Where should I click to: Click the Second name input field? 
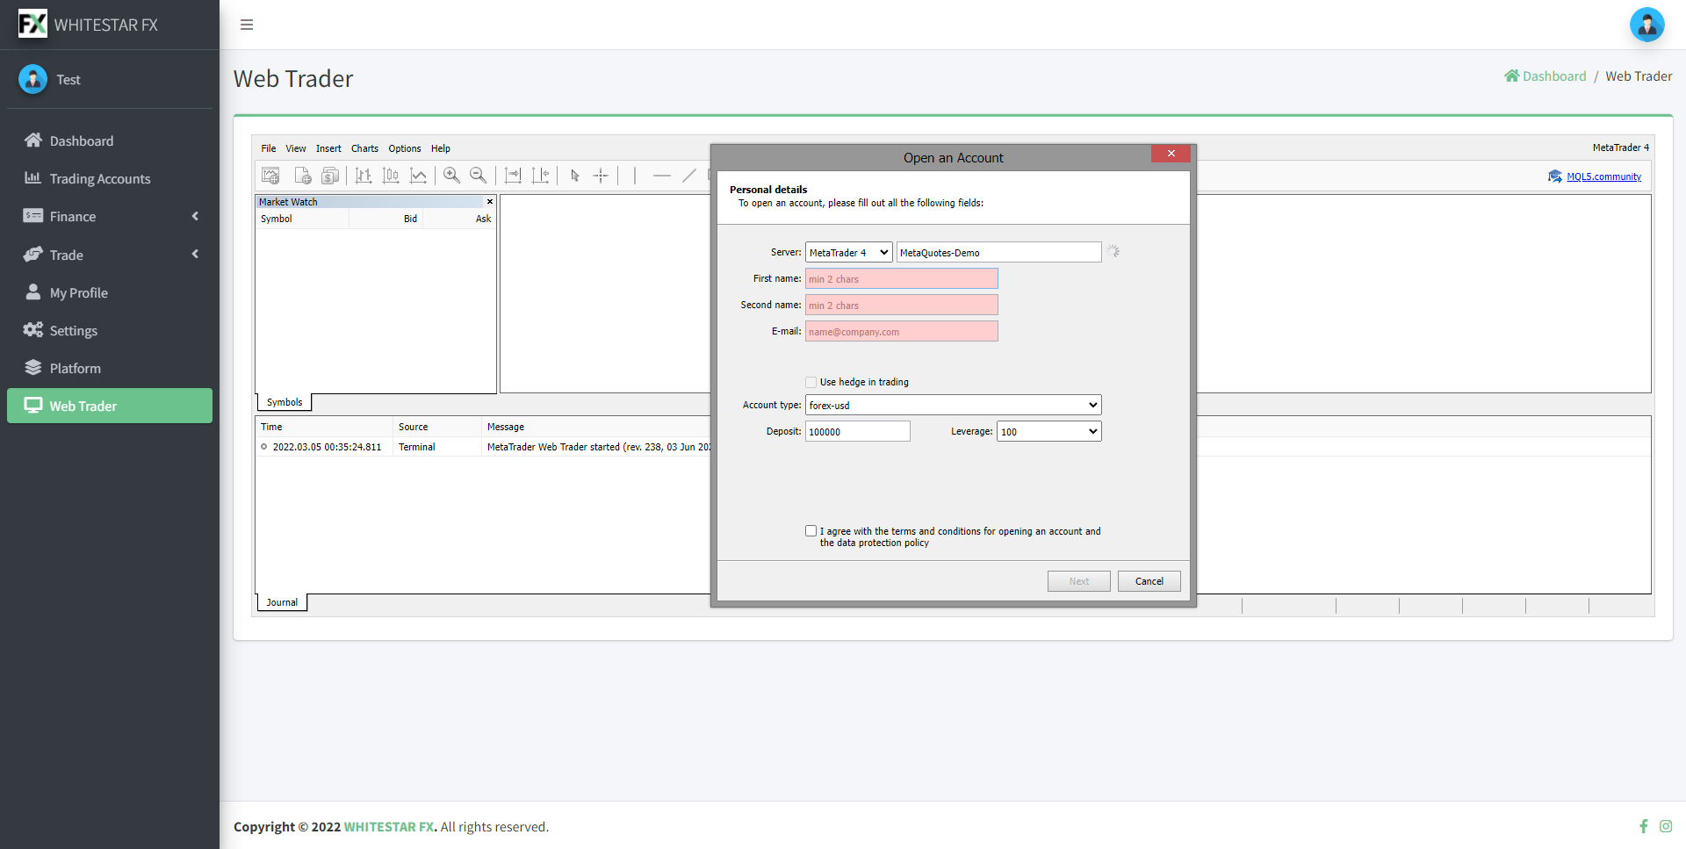901,305
